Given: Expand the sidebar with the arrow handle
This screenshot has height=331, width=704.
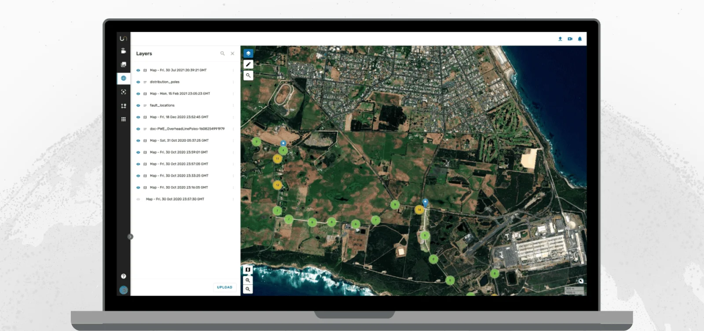Looking at the screenshot, I should pyautogui.click(x=130, y=237).
